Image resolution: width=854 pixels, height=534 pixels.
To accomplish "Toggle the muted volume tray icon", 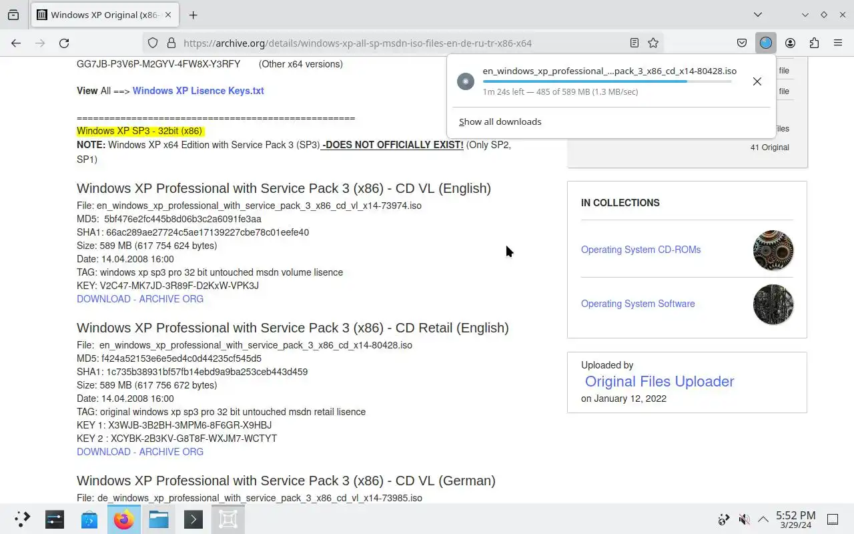I will (744, 519).
